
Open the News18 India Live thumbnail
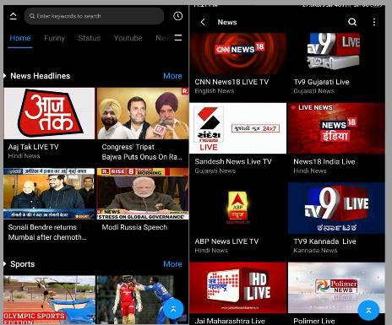[336, 128]
